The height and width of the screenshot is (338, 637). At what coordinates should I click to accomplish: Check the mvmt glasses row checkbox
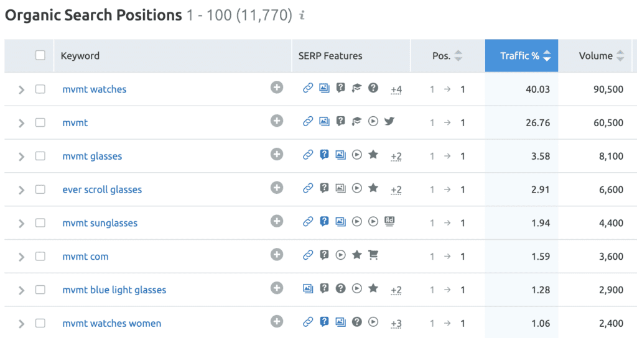[x=40, y=156]
